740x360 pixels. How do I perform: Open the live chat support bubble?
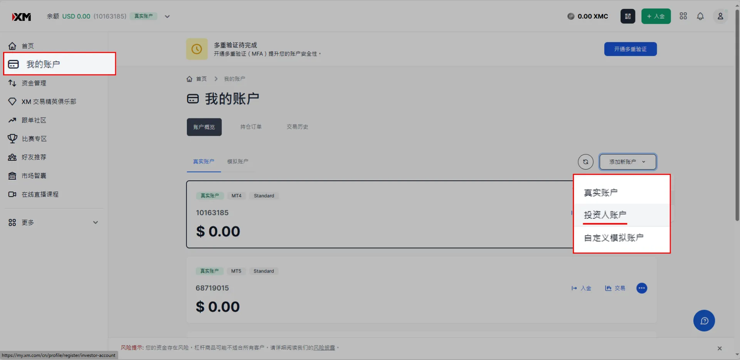[x=704, y=321]
